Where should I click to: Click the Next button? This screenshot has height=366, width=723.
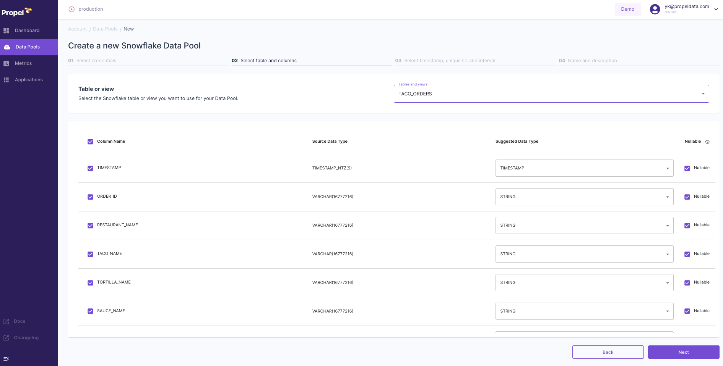coord(684,352)
